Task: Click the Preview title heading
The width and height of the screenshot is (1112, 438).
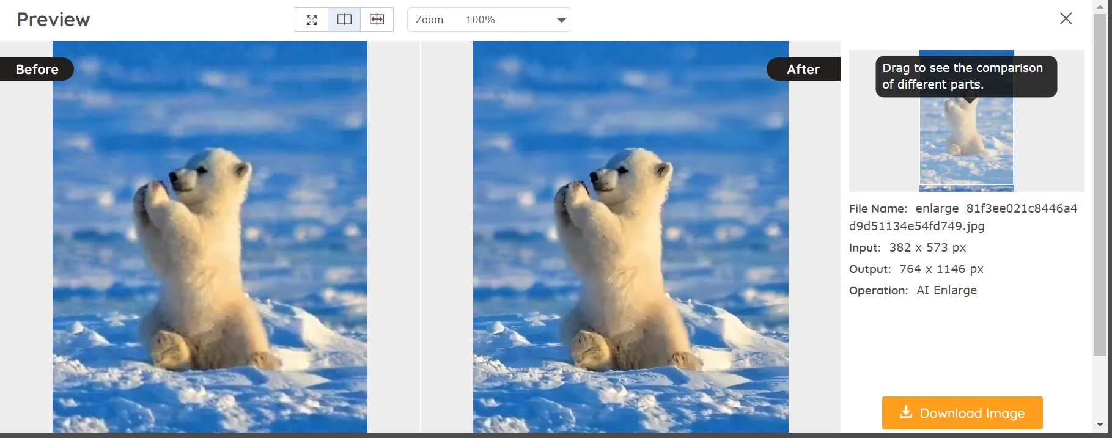Action: (53, 20)
